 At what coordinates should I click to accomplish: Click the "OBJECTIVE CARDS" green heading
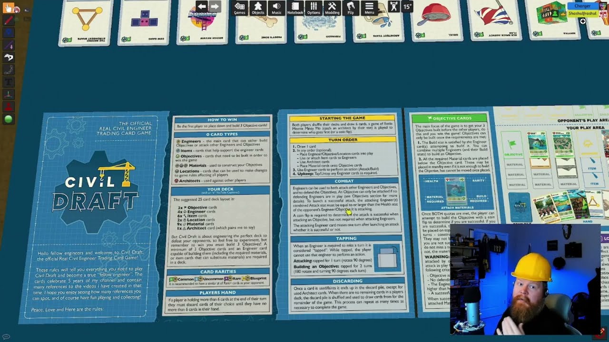click(450, 118)
